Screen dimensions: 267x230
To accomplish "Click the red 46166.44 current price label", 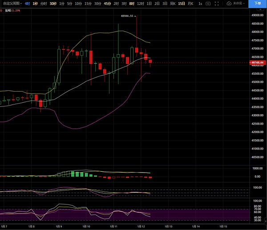I will tap(258, 63).
